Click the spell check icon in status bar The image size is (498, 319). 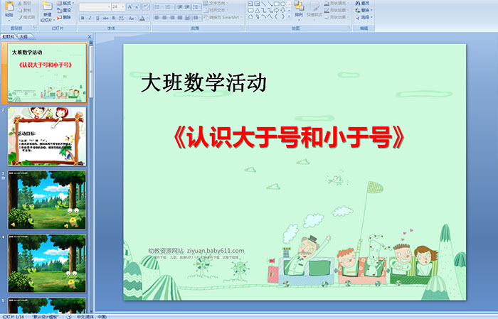[x=69, y=315]
